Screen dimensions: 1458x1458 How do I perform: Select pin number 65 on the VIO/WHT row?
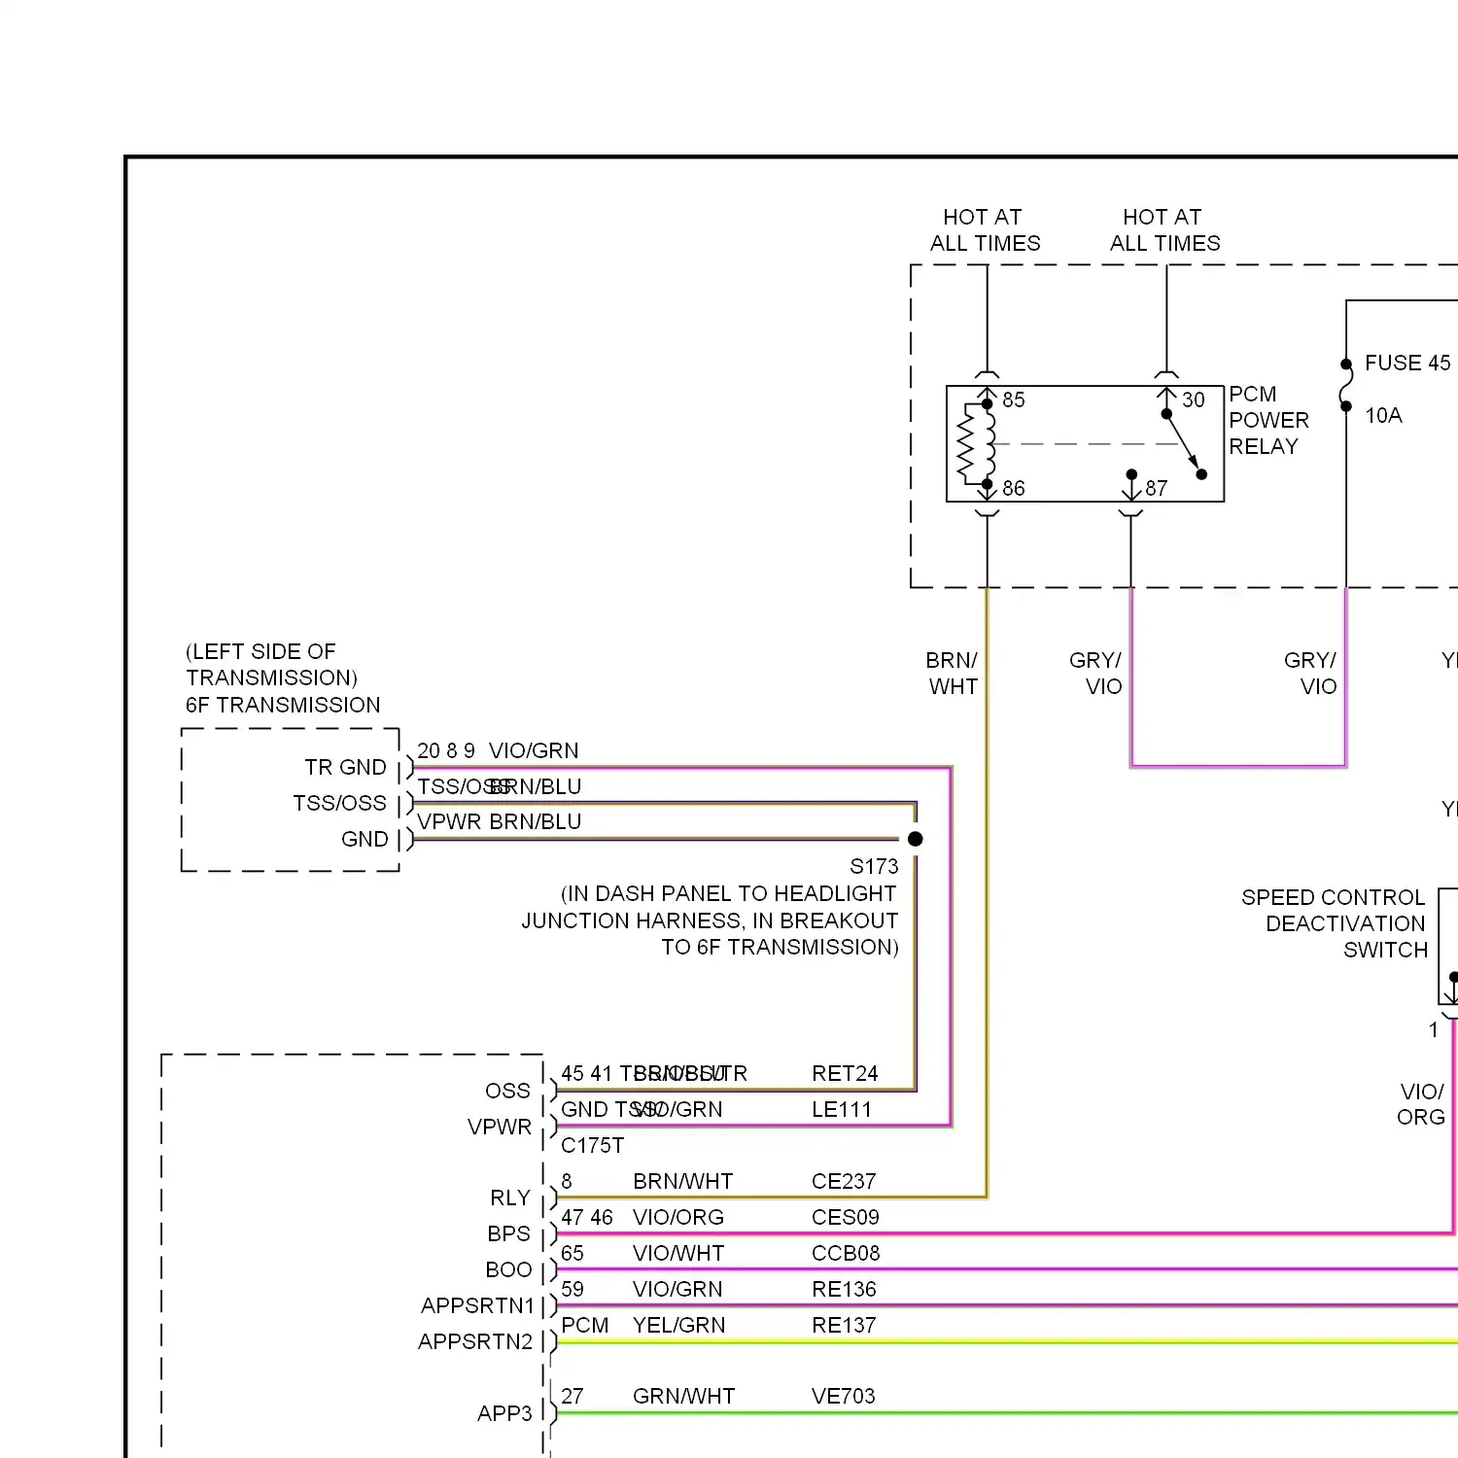573,1253
